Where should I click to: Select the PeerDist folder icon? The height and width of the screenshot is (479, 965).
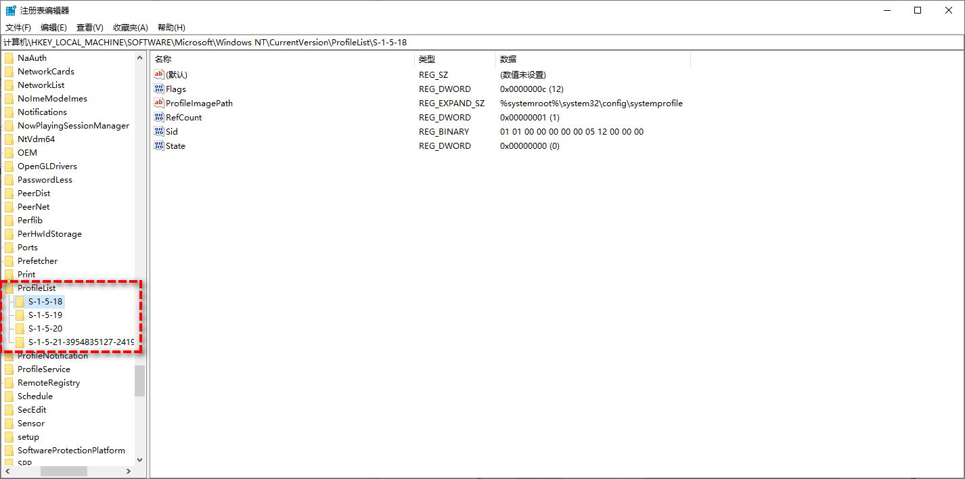click(9, 193)
